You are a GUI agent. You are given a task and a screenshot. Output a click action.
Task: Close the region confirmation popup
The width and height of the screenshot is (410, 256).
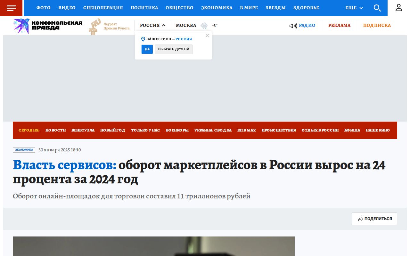click(207, 36)
